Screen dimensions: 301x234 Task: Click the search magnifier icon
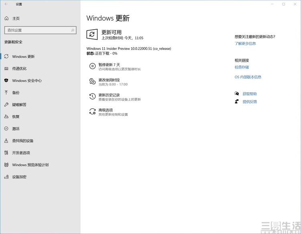tap(73, 30)
